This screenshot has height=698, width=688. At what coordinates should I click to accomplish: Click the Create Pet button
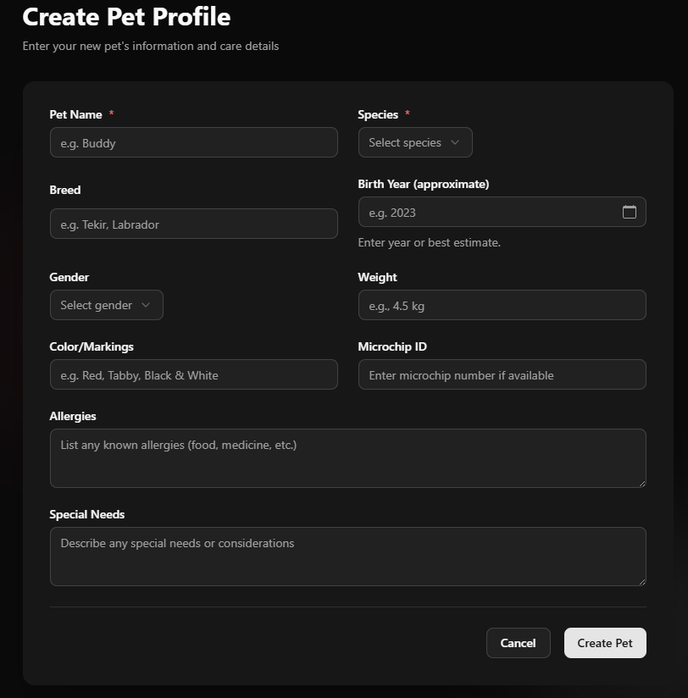pos(605,643)
